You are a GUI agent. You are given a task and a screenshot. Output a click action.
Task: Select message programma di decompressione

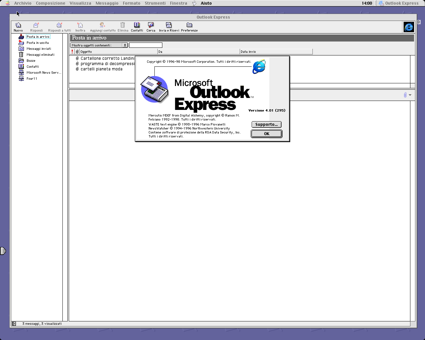107,64
